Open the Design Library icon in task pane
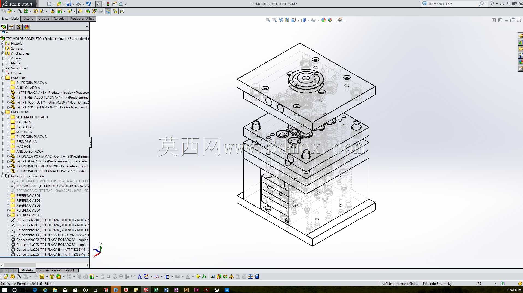 tap(521, 43)
